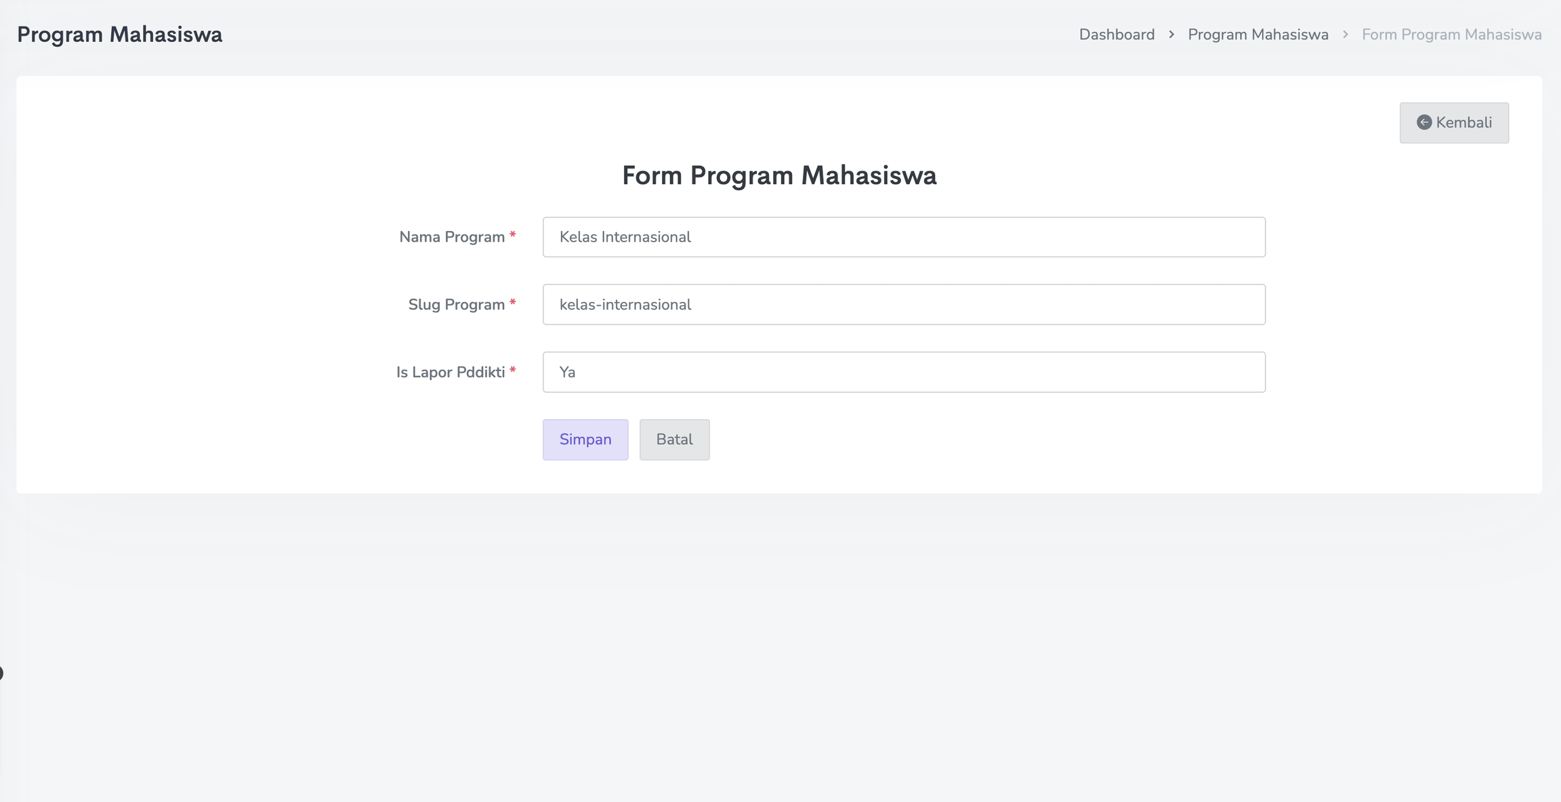Focus the Nama Program text field
Screen dimensions: 1561x802
(x=904, y=237)
